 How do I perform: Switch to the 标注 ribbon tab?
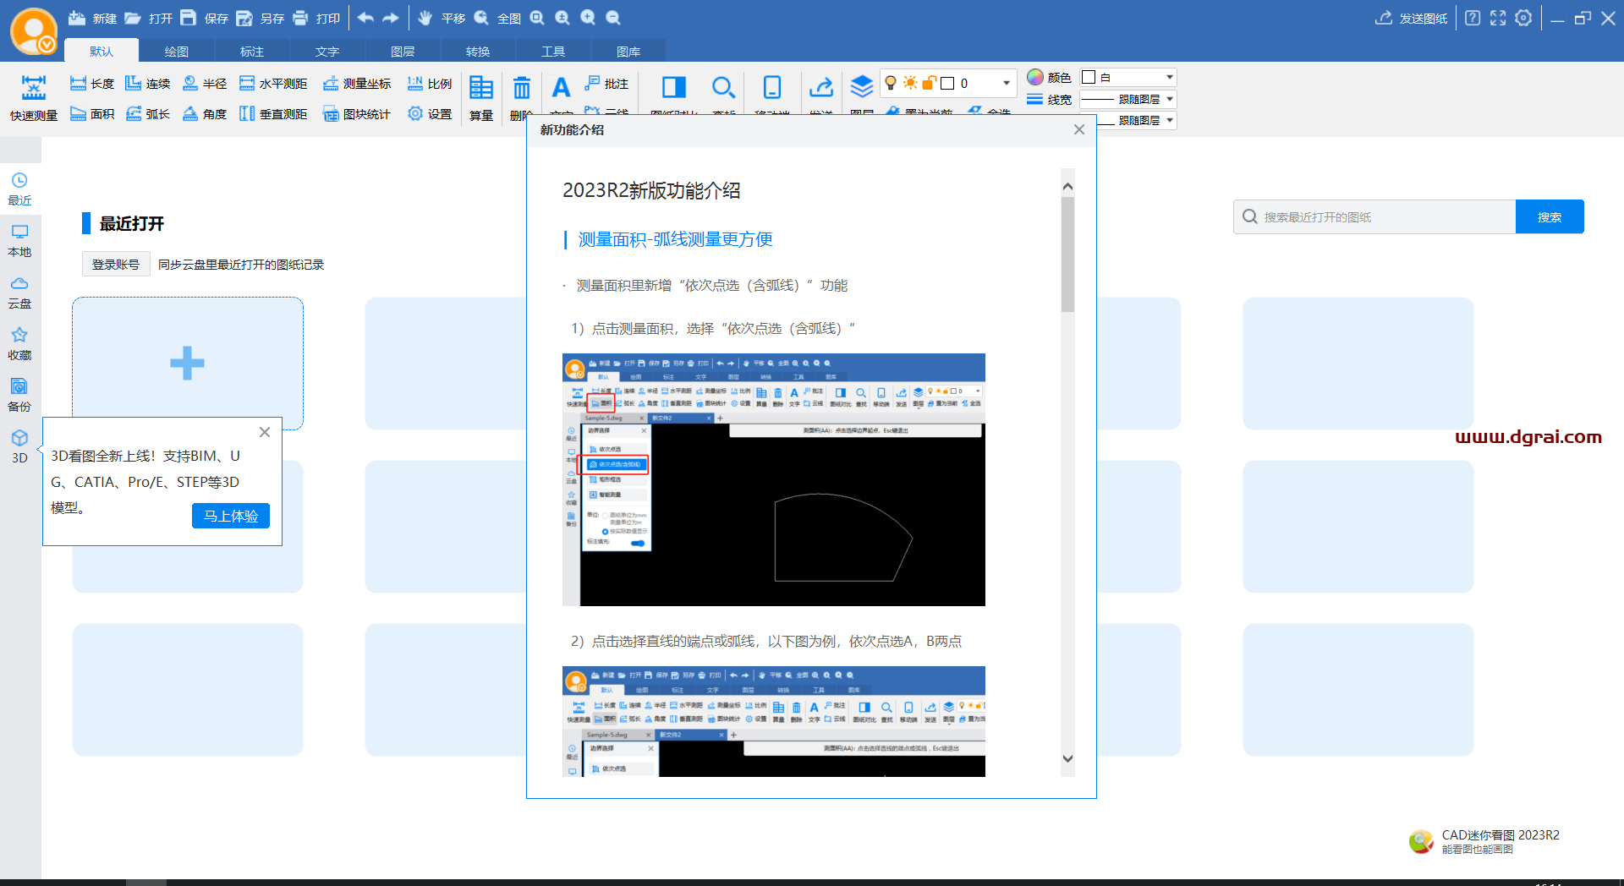tap(252, 52)
